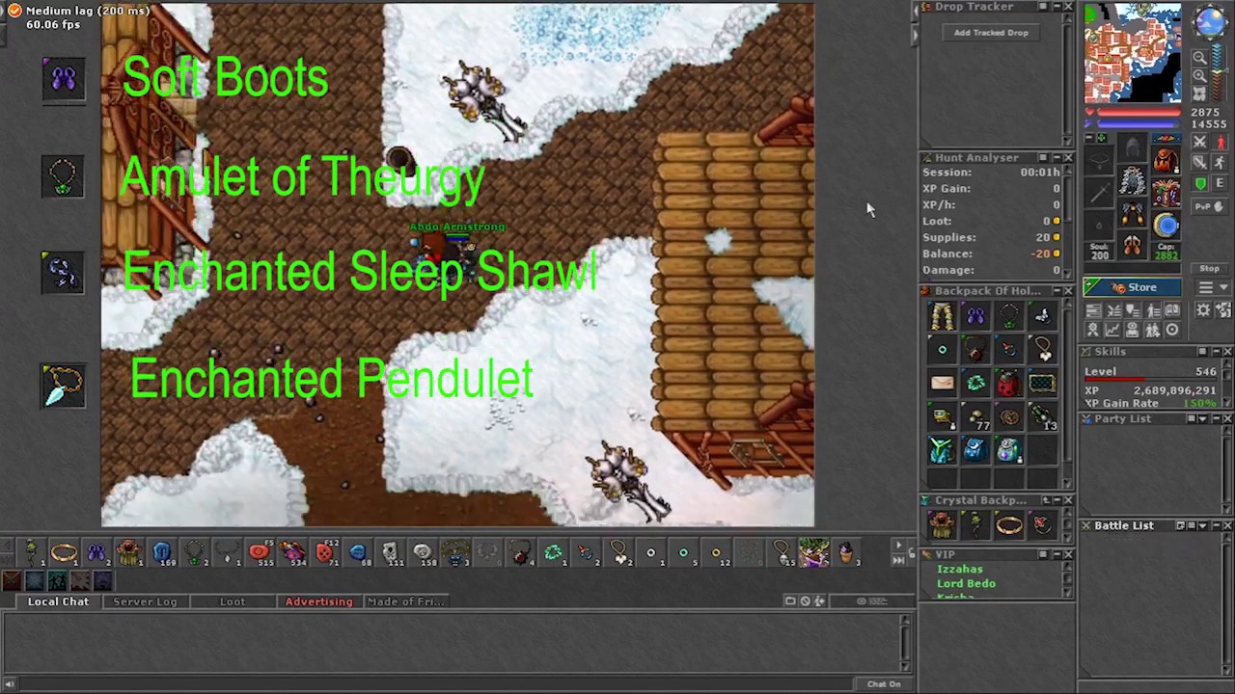Toggle chase opponent mode
The image size is (1235, 694).
click(x=1220, y=162)
